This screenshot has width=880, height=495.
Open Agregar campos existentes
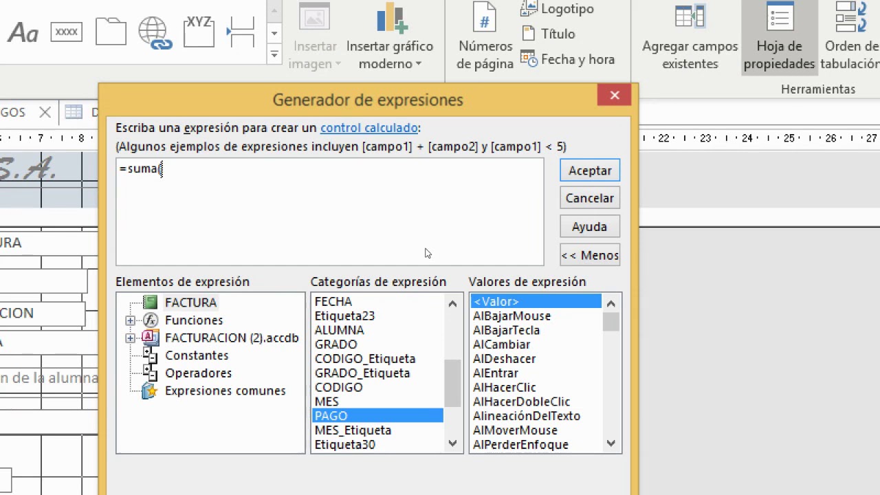click(x=690, y=36)
